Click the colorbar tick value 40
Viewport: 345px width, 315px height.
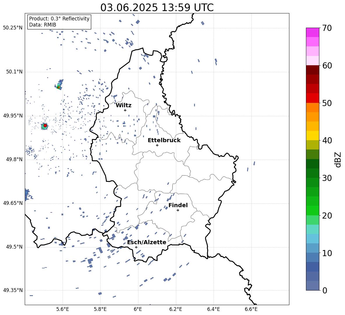click(x=327, y=140)
